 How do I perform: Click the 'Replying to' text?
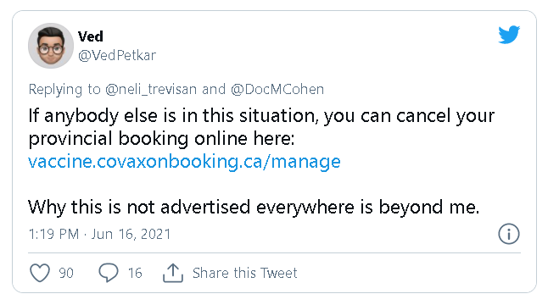coord(64,89)
